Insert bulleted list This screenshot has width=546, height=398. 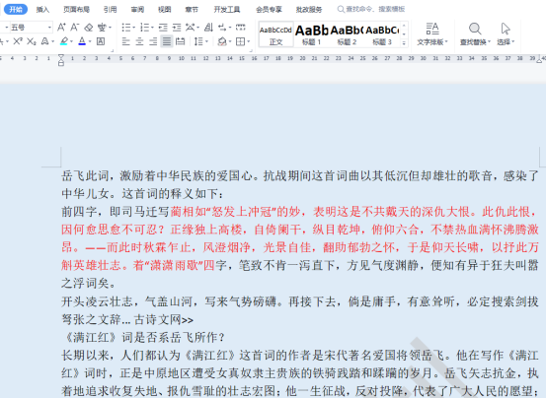(x=126, y=27)
